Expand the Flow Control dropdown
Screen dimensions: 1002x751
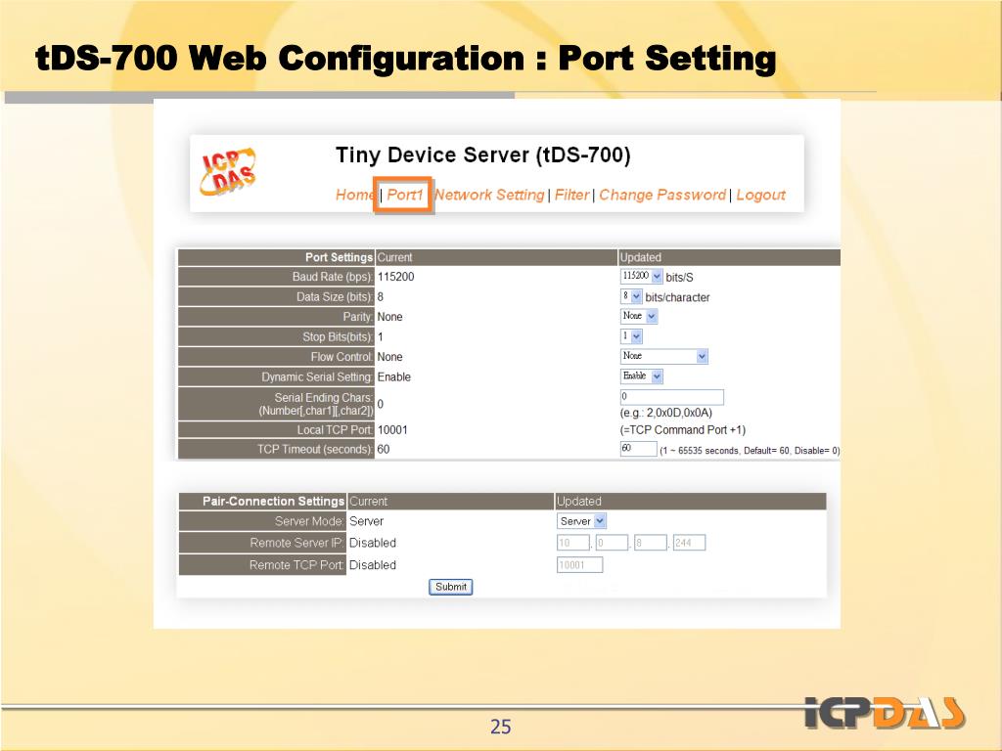click(664, 356)
